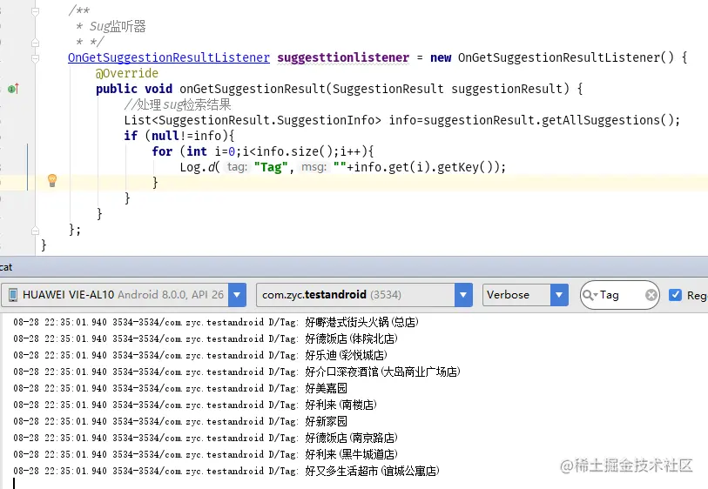Image resolution: width=708 pixels, height=489 pixels.
Task: Click the suggesttionlistener variable name
Action: tap(343, 57)
